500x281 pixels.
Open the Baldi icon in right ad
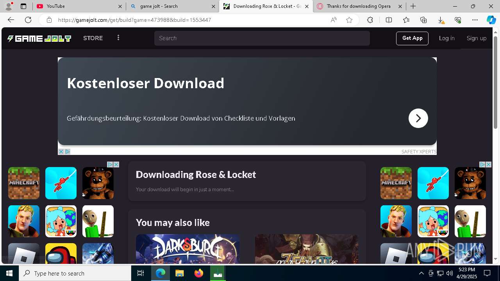click(470, 221)
